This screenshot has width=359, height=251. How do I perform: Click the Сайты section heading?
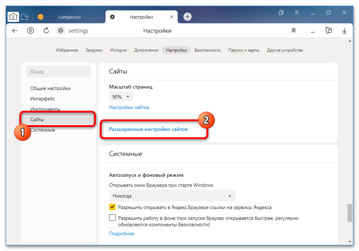pos(118,71)
